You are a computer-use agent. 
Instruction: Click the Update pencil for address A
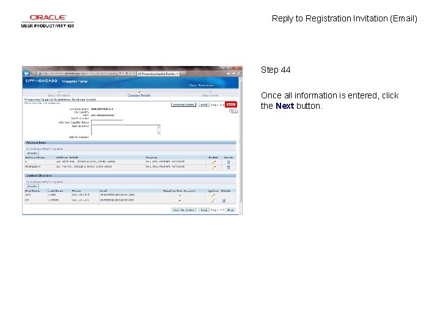pyautogui.click(x=214, y=162)
